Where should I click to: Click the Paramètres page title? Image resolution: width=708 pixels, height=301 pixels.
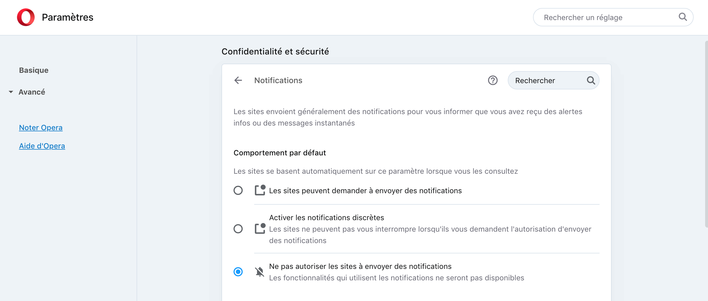[x=67, y=17]
